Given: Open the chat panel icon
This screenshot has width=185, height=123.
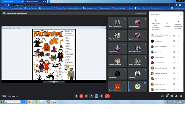Looking at the screenshot, I should 172,96.
